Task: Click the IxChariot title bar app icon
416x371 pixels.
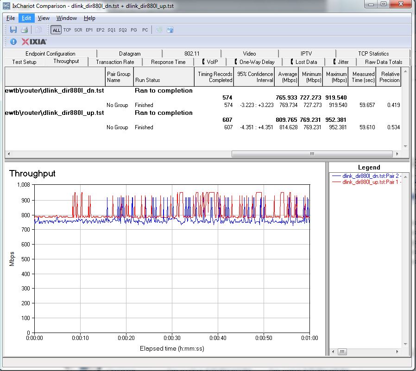Action: point(6,6)
